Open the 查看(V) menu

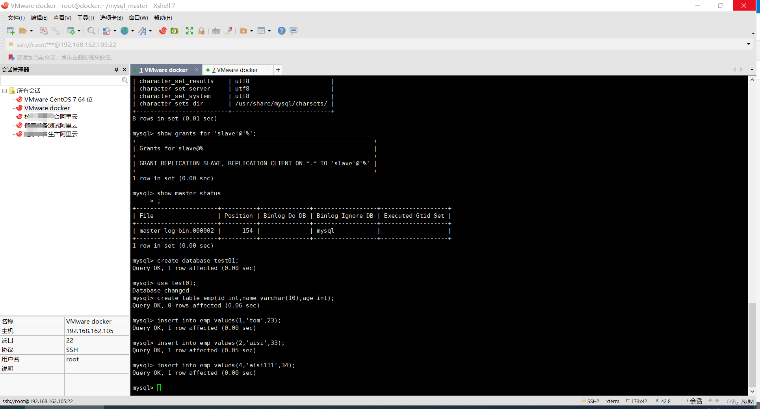(x=62, y=18)
